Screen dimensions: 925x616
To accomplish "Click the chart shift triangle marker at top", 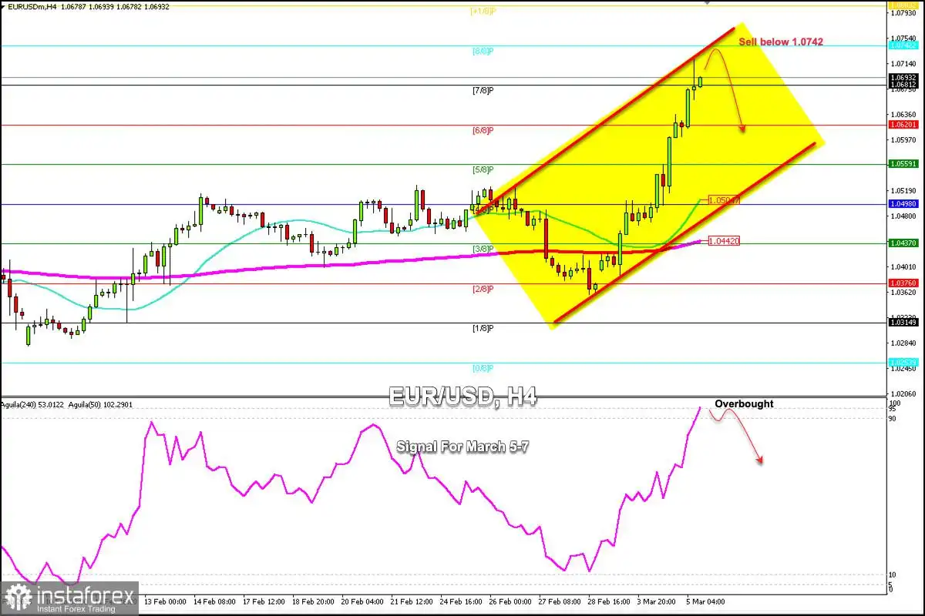I will pyautogui.click(x=707, y=2).
